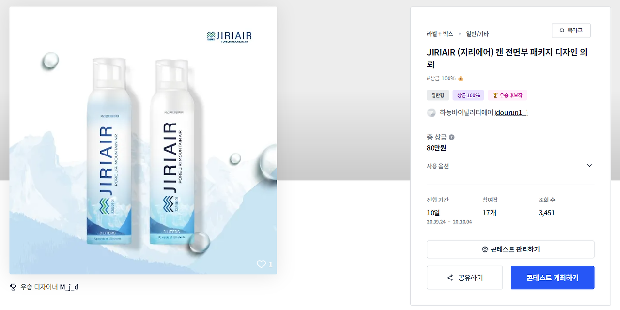Open winning designer M_j_d profile
Viewport: 620px width, 310px height.
point(69,287)
